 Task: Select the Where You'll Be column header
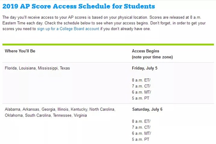pyautogui.click(x=20, y=51)
